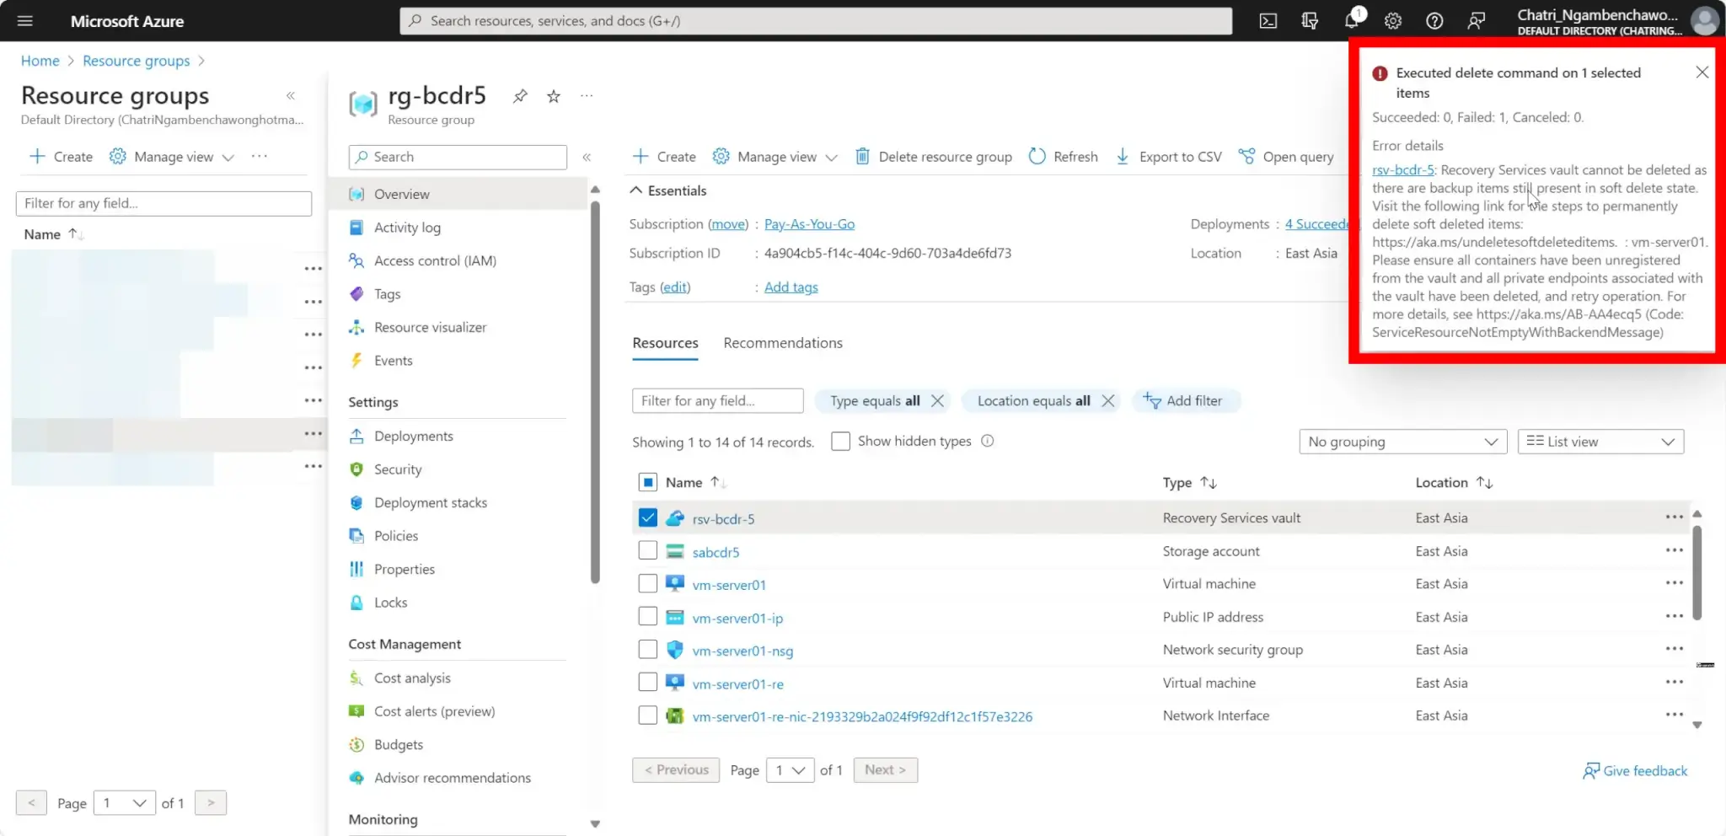Click the navigation menu Search box

(458, 157)
